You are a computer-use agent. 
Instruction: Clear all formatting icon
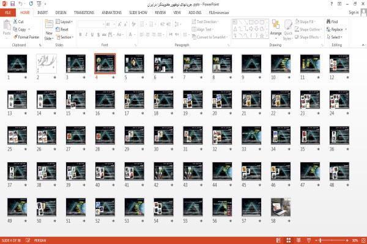coord(133,24)
